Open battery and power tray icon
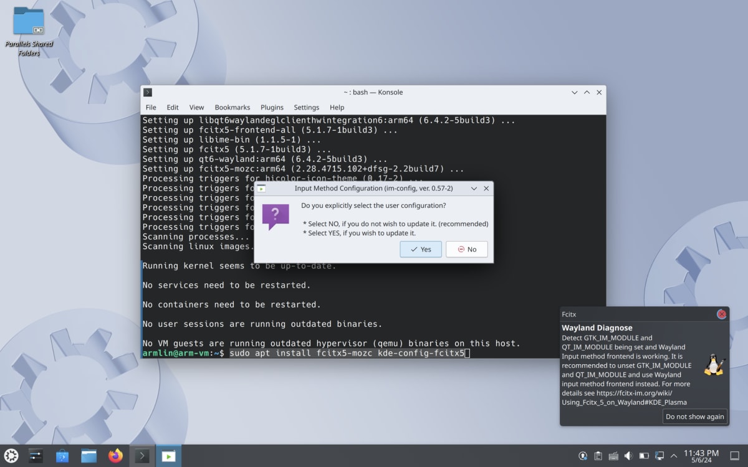 (644, 456)
